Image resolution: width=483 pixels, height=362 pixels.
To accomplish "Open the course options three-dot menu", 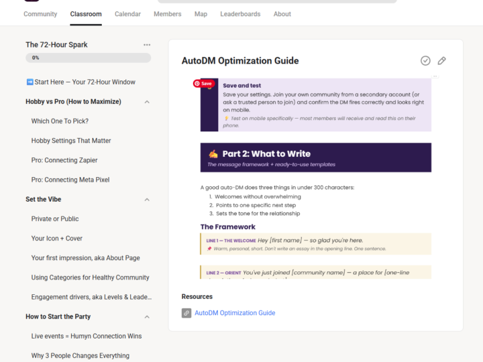I will [147, 45].
